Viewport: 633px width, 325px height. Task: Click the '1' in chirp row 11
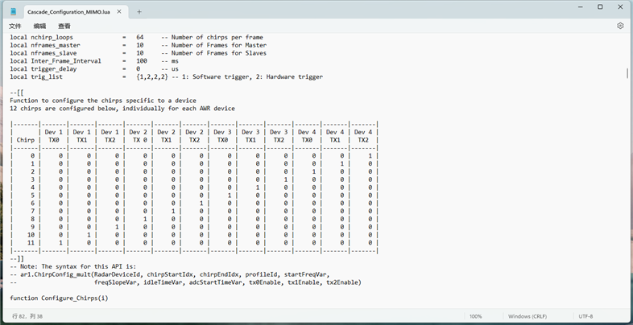pyautogui.click(x=61, y=243)
